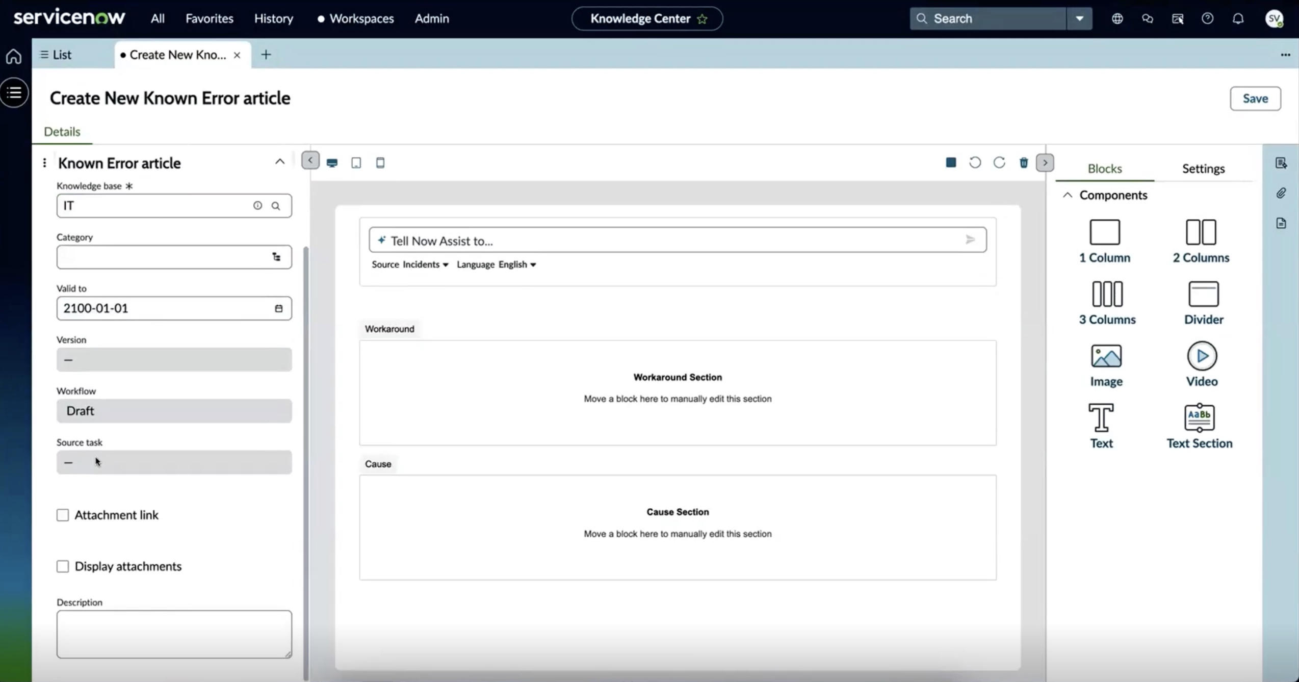This screenshot has height=682, width=1299.
Task: Open the Admin menu
Action: (431, 18)
